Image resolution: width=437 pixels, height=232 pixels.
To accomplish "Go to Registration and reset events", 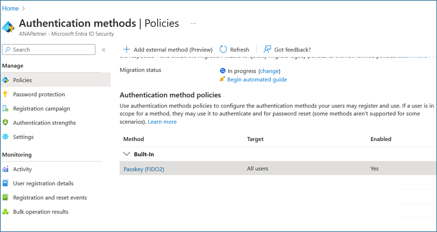I will click(x=50, y=198).
